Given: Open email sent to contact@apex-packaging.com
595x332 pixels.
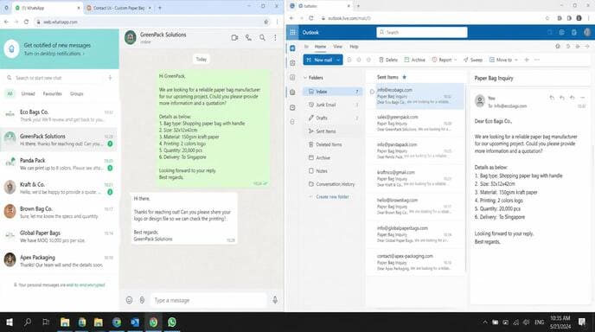Looking at the screenshot, I should point(415,262).
